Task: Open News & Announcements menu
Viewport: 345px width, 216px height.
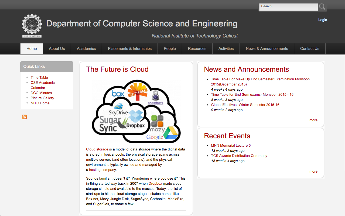Action: pos(267,49)
